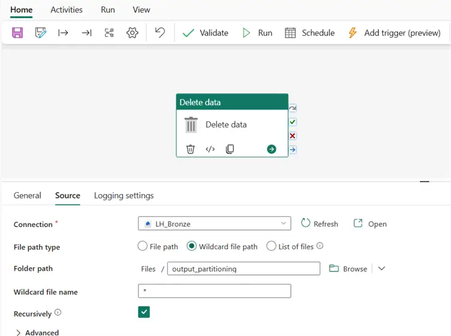Clone the Delete data activity

tap(230, 149)
